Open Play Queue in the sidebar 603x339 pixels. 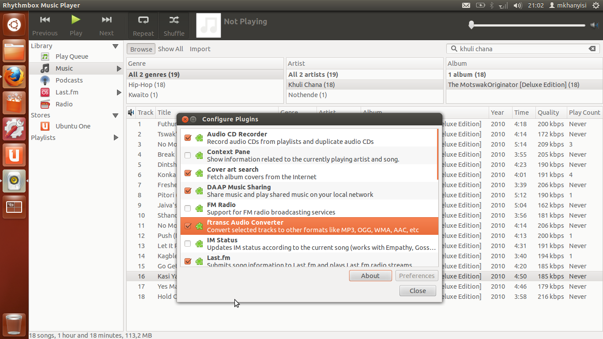(x=72, y=56)
